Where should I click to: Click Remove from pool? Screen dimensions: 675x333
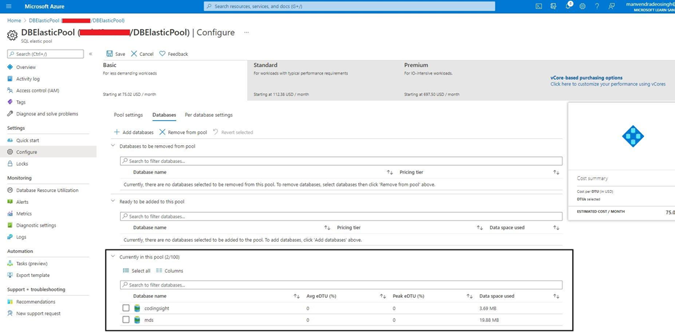(x=183, y=132)
